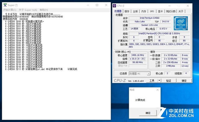The width and height of the screenshot is (199, 122).
Task: Open the 开始计算(C) menu in Super Pi
Action: pyautogui.click(x=10, y=10)
